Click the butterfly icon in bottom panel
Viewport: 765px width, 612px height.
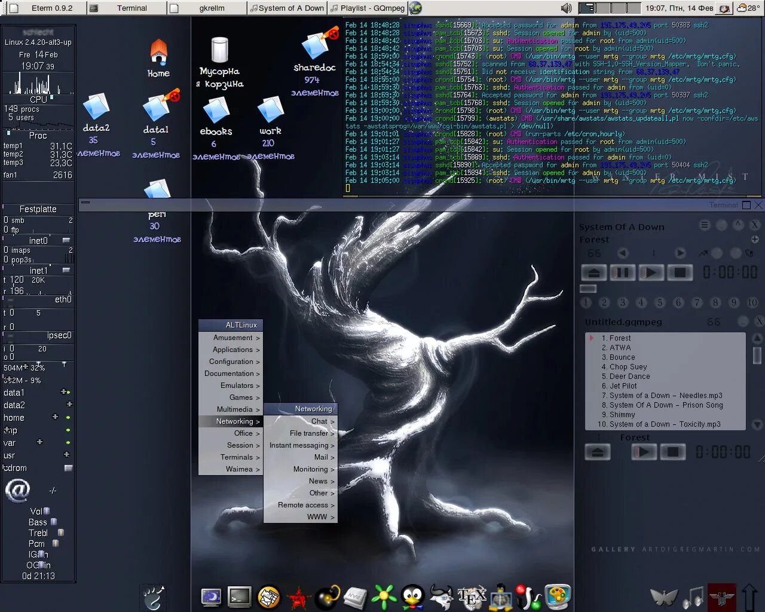tap(664, 596)
